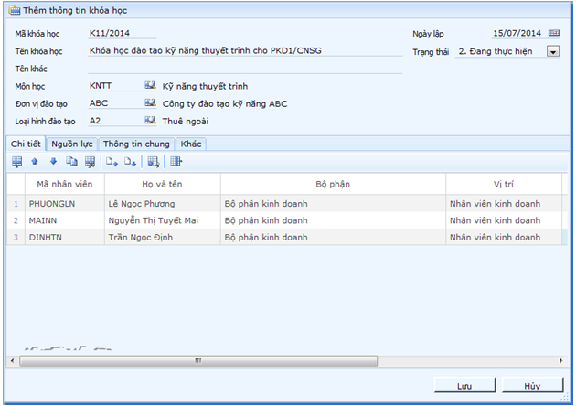Switch to the Nguồn lực tab
The height and width of the screenshot is (406, 576).
click(x=72, y=144)
